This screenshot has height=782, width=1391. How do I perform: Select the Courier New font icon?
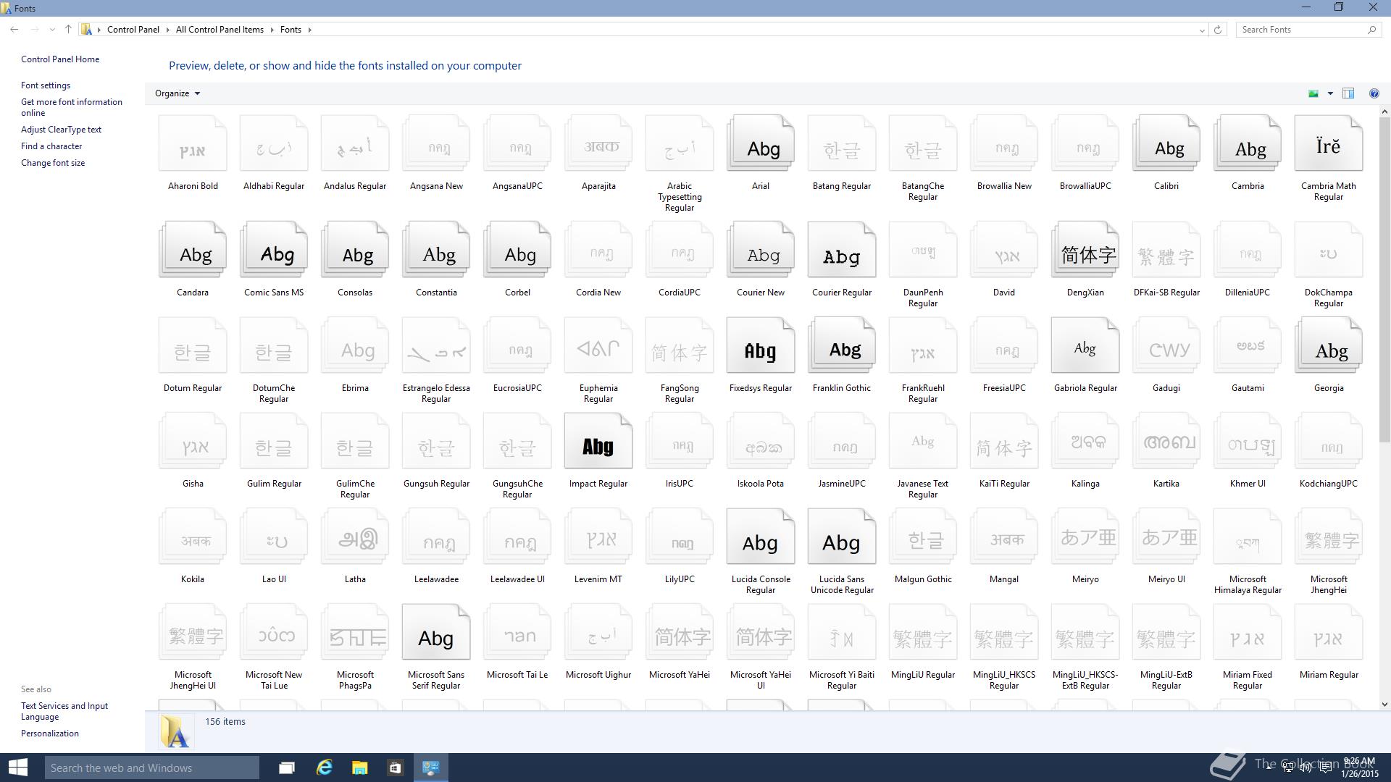click(761, 250)
